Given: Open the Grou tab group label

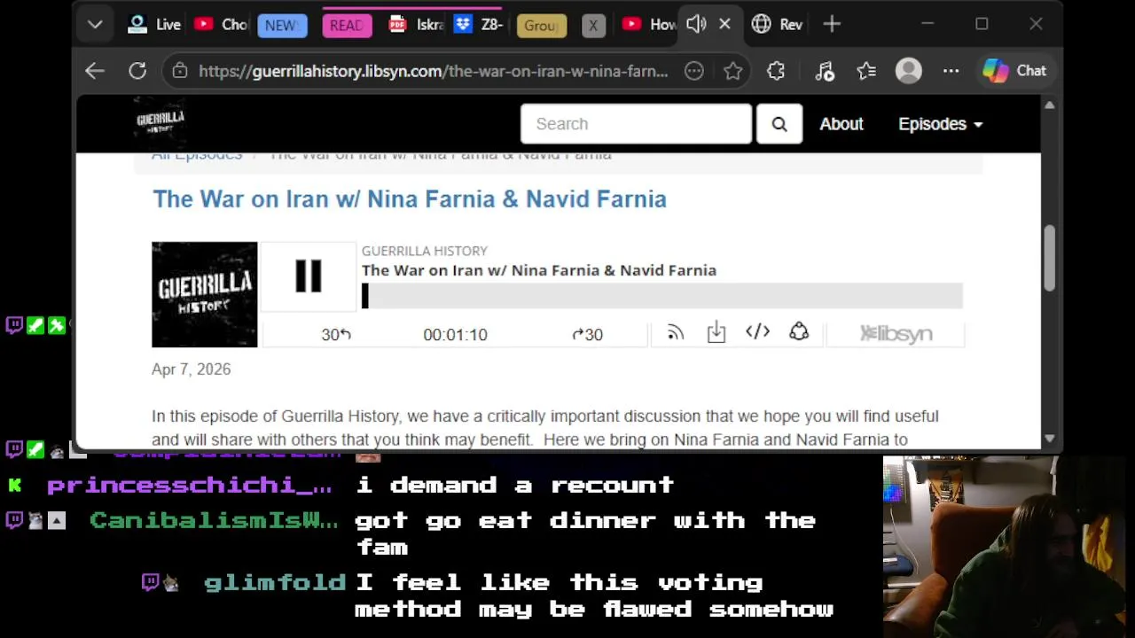Looking at the screenshot, I should 541,26.
